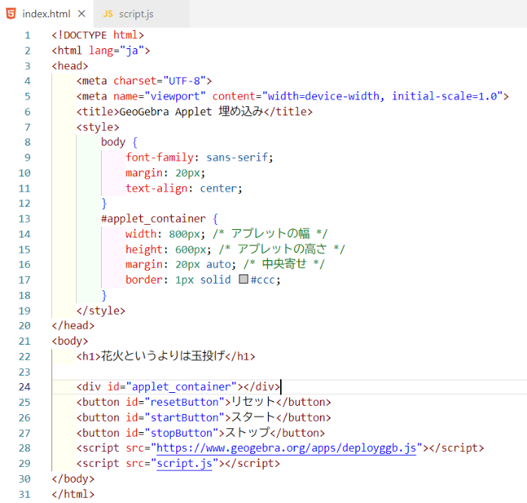Screen dimensions: 527x503
Task: Click the closing </html> tag
Action: click(73, 494)
